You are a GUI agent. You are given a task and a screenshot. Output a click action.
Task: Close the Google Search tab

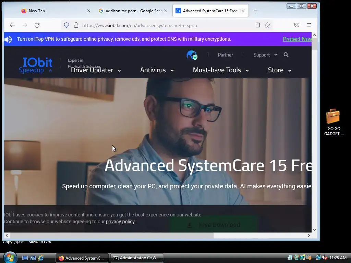click(166, 11)
